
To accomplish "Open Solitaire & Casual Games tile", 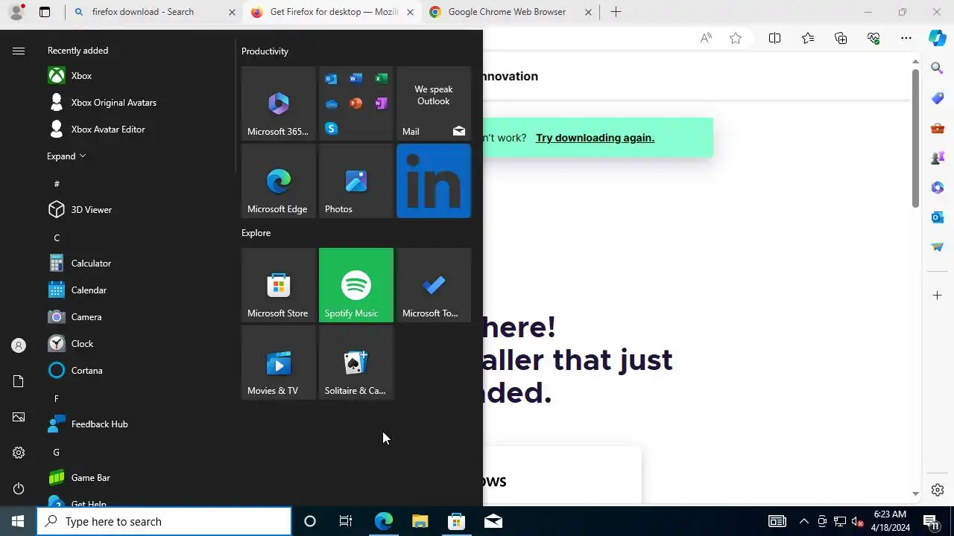I will coord(356,363).
